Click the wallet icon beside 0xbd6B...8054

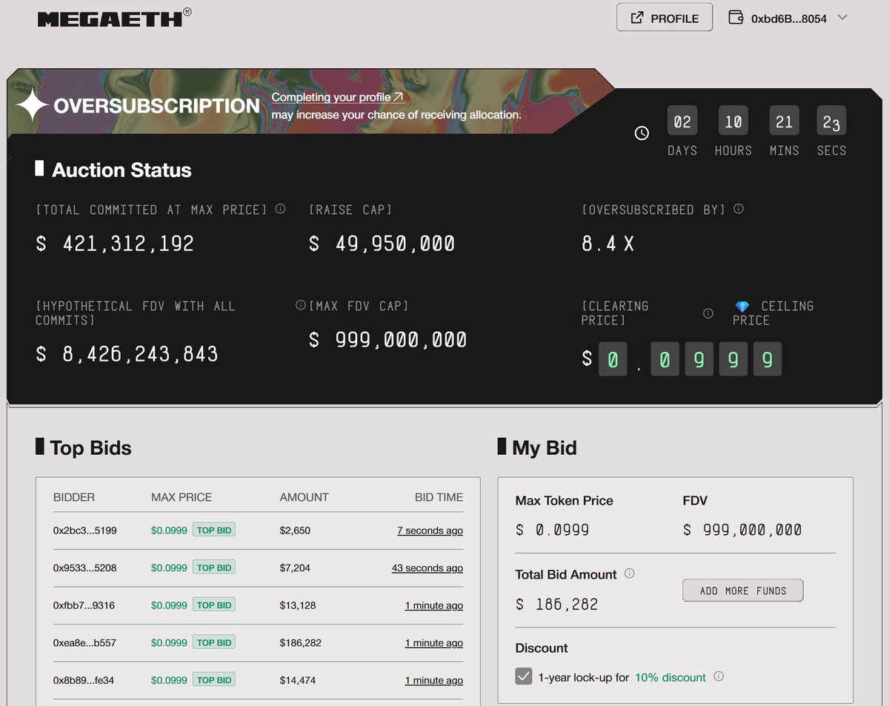click(736, 18)
